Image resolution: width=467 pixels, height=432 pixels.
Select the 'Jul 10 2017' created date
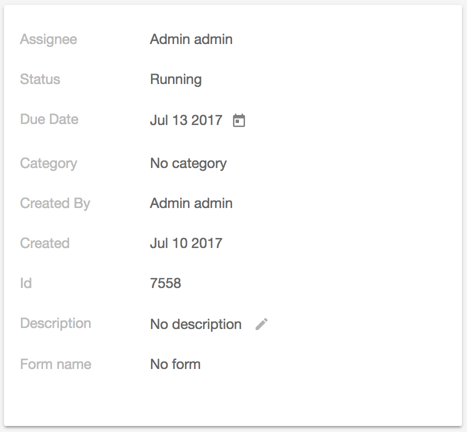(186, 243)
